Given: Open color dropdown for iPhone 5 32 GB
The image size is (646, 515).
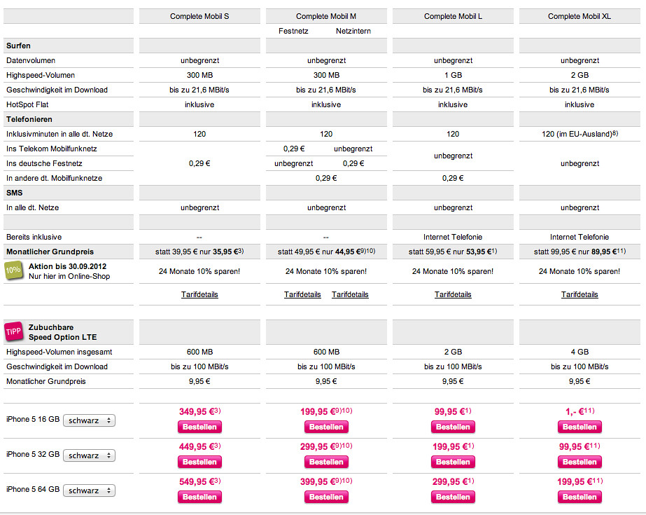Looking at the screenshot, I should coord(89,455).
